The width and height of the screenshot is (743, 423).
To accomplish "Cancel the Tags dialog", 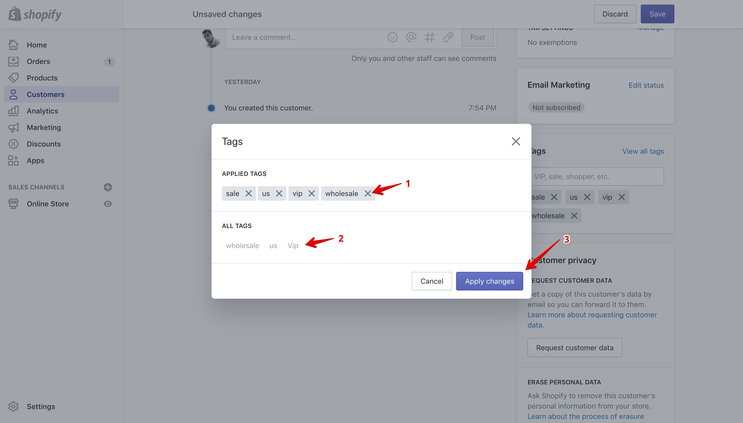I will click(x=432, y=281).
